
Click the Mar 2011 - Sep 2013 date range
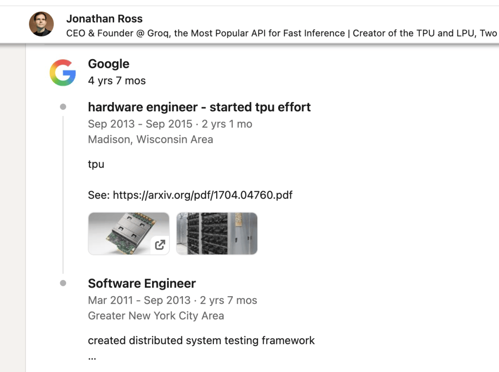[139, 300]
